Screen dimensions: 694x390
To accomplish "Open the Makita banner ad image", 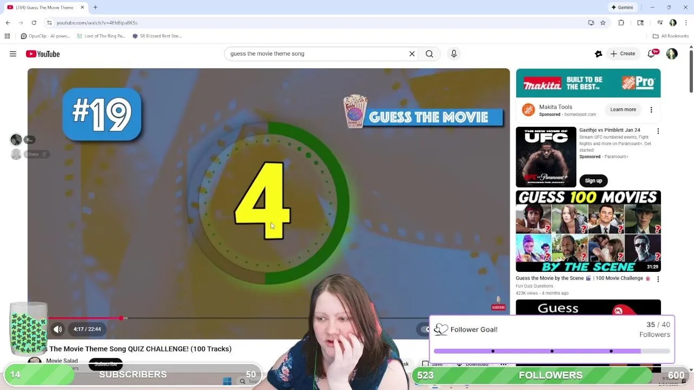I will click(x=588, y=83).
